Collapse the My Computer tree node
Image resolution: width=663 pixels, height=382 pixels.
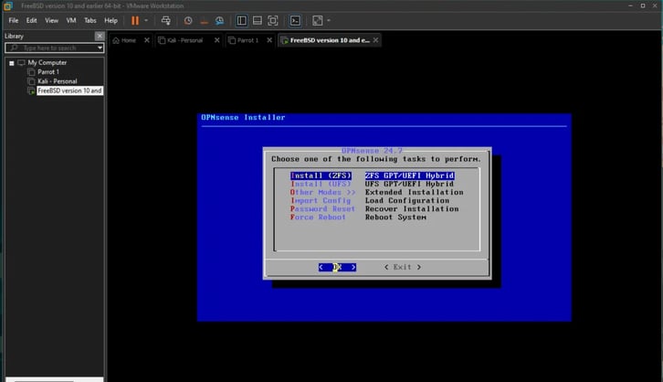[x=12, y=63]
